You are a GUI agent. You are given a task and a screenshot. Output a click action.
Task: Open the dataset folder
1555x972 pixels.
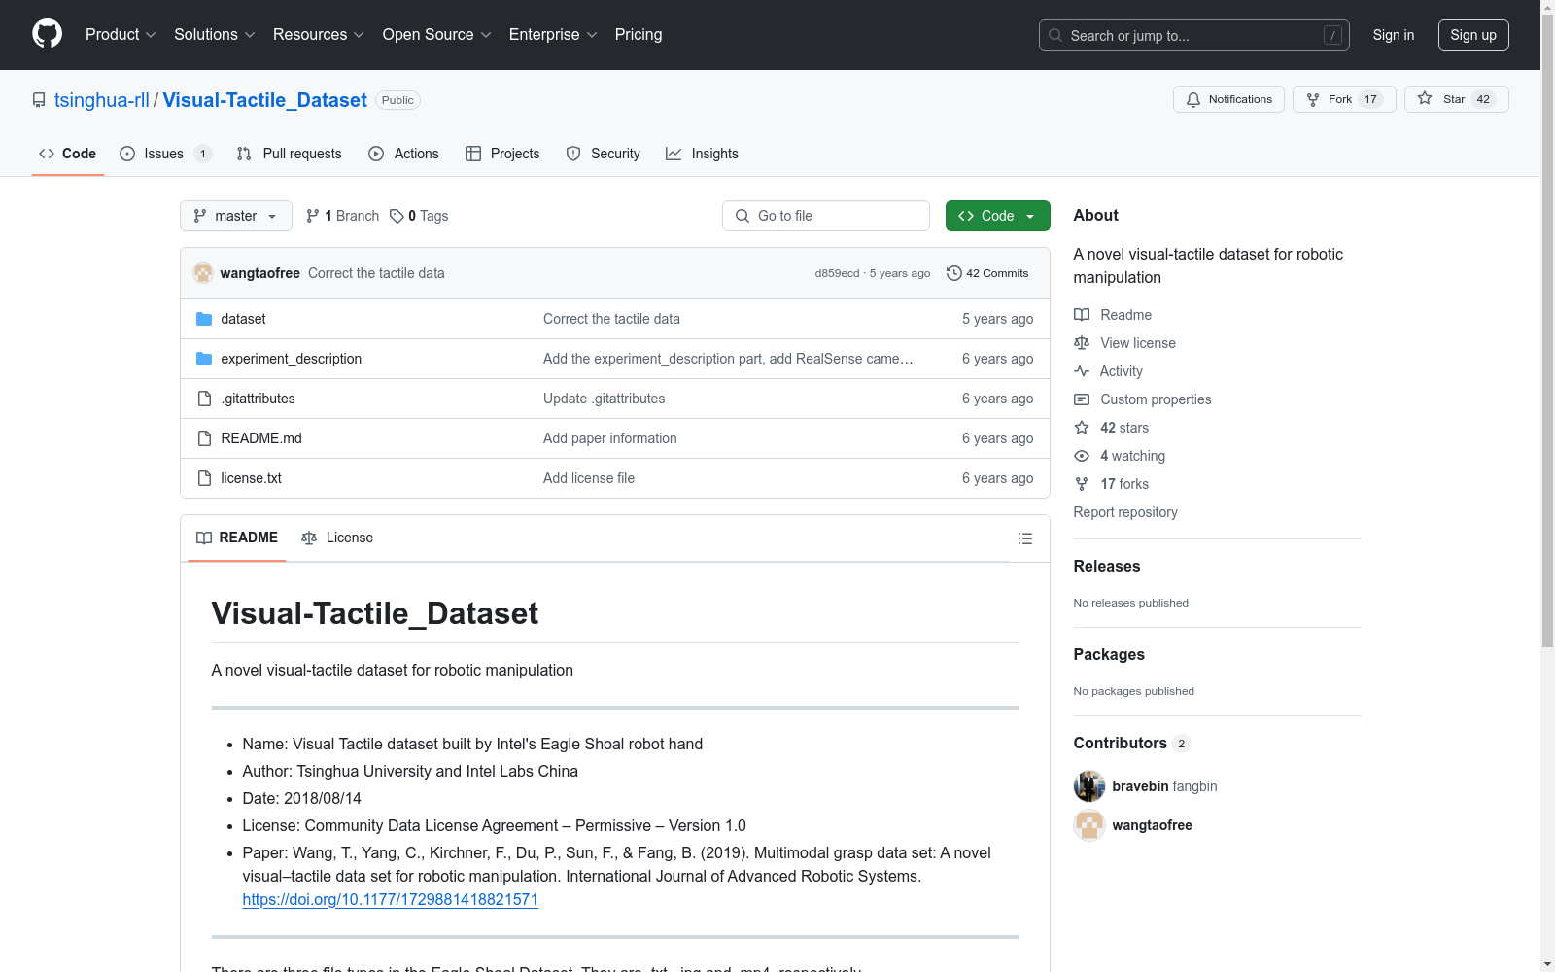click(x=243, y=319)
